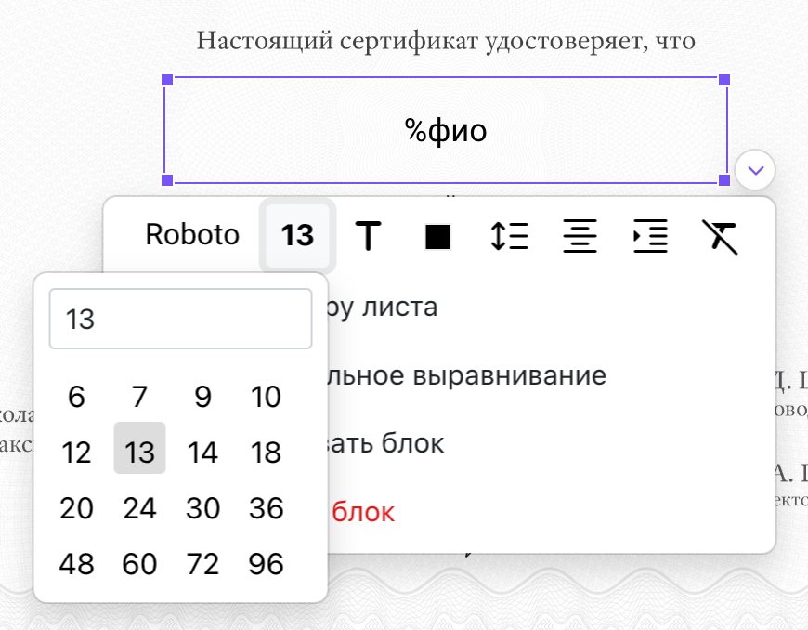The width and height of the screenshot is (808, 630).
Task: Select highlighted font size 13 in grid
Action: coord(139,448)
